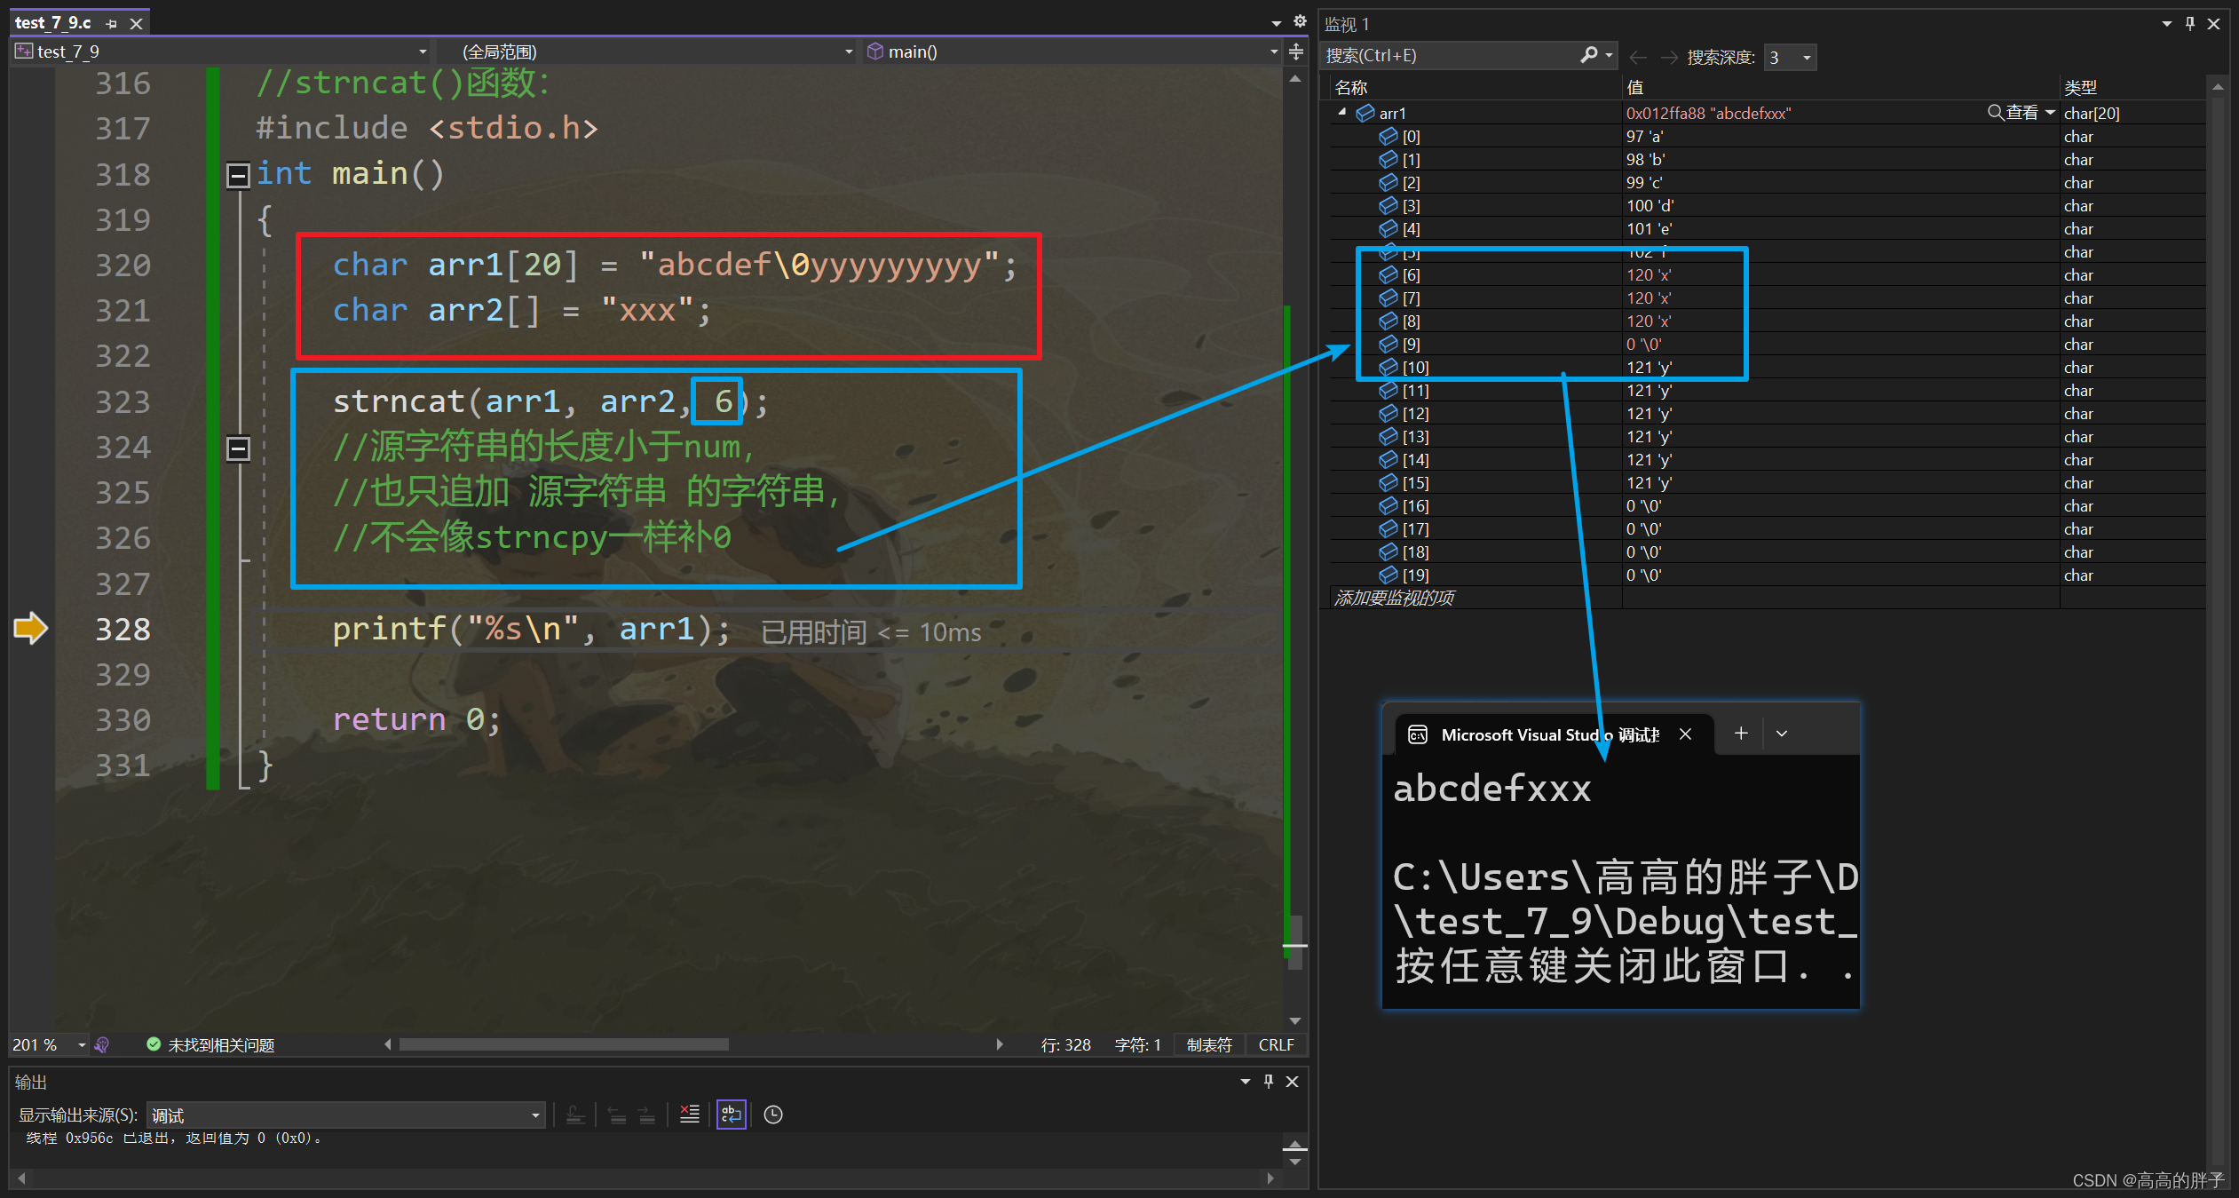Select the test_7_9.c editor tab
The image size is (2239, 1198).
tap(53, 23)
